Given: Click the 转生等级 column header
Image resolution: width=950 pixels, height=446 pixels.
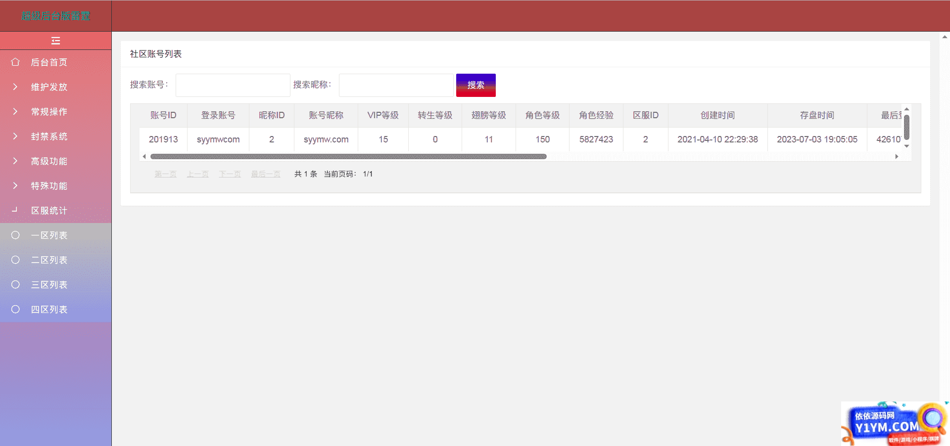Looking at the screenshot, I should (x=435, y=115).
